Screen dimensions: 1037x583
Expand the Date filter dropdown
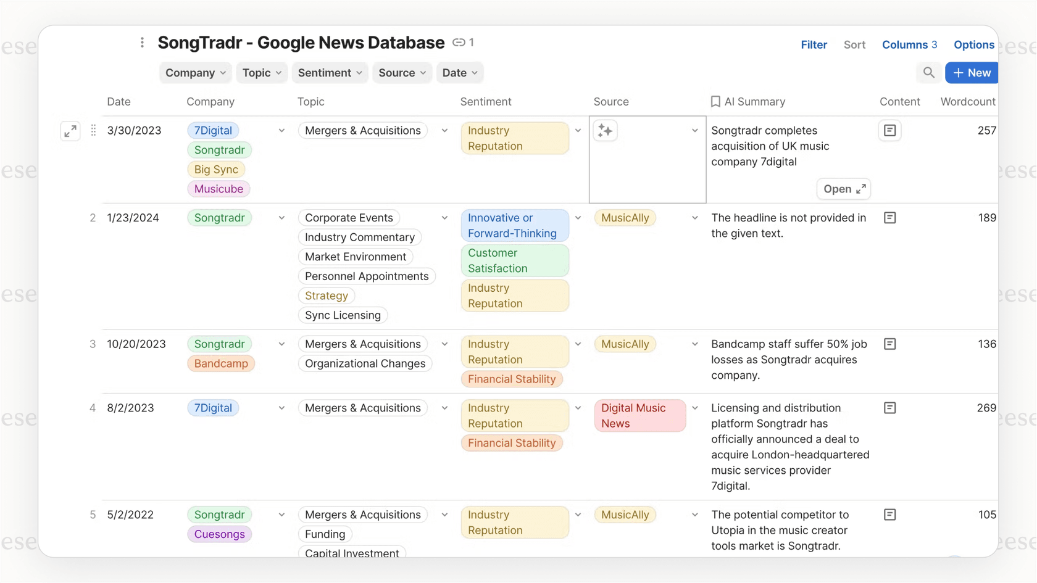[x=459, y=72]
